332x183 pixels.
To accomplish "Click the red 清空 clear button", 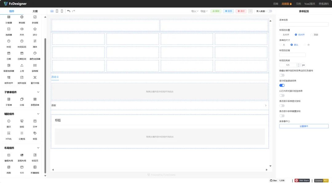I will tap(241, 11).
